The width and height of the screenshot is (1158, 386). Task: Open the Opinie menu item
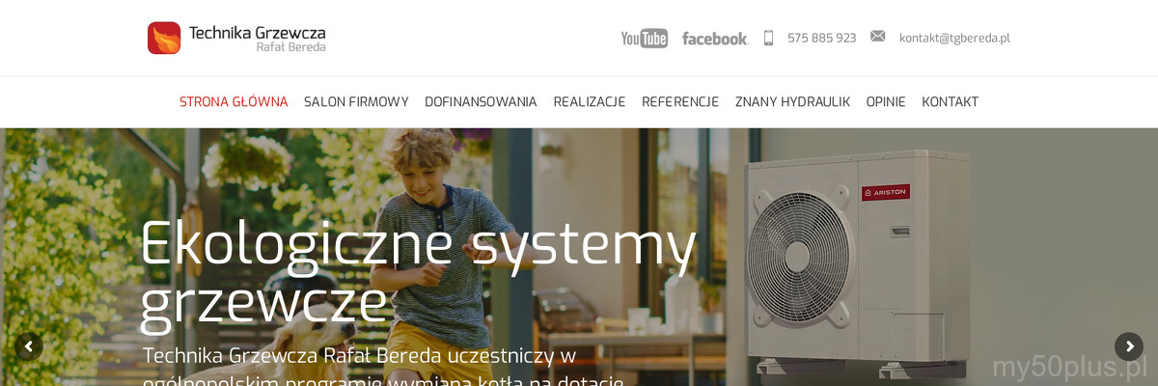tap(886, 102)
